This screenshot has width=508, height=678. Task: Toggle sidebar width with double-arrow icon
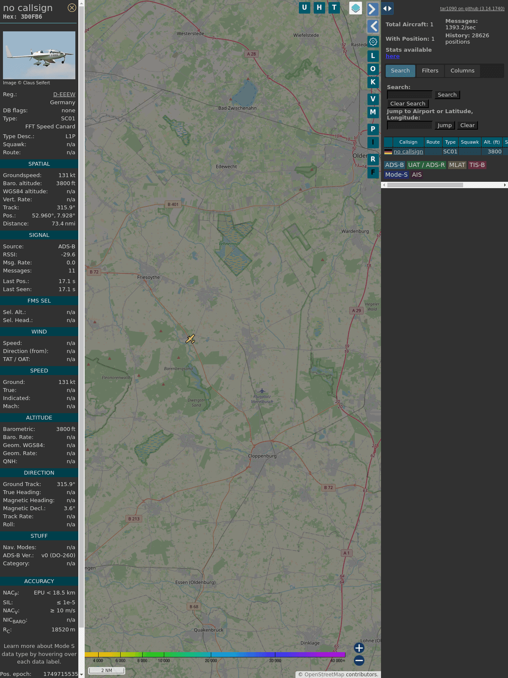pyautogui.click(x=387, y=8)
